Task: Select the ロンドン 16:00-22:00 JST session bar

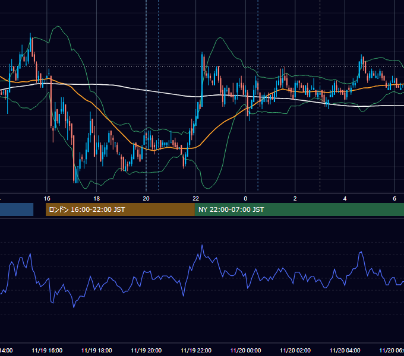Action: 120,209
